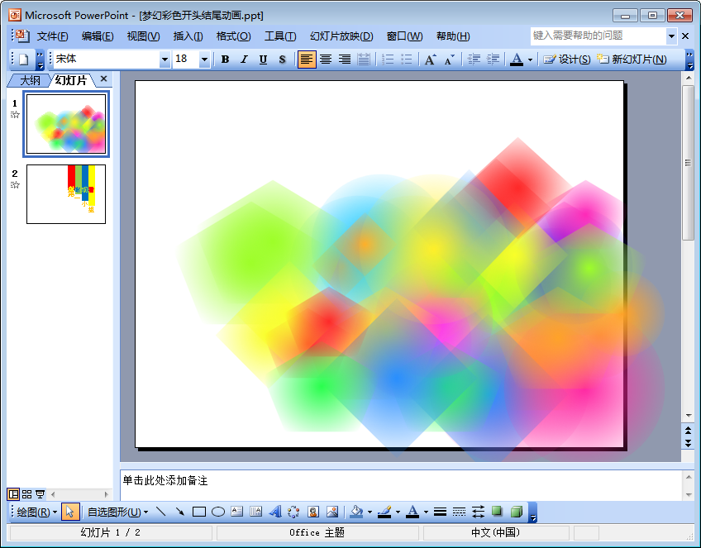Open the Window menu
The height and width of the screenshot is (548, 701).
click(404, 36)
